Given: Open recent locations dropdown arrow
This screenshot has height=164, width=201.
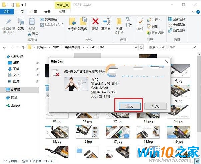Looking at the screenshot, I should coord(18,47).
